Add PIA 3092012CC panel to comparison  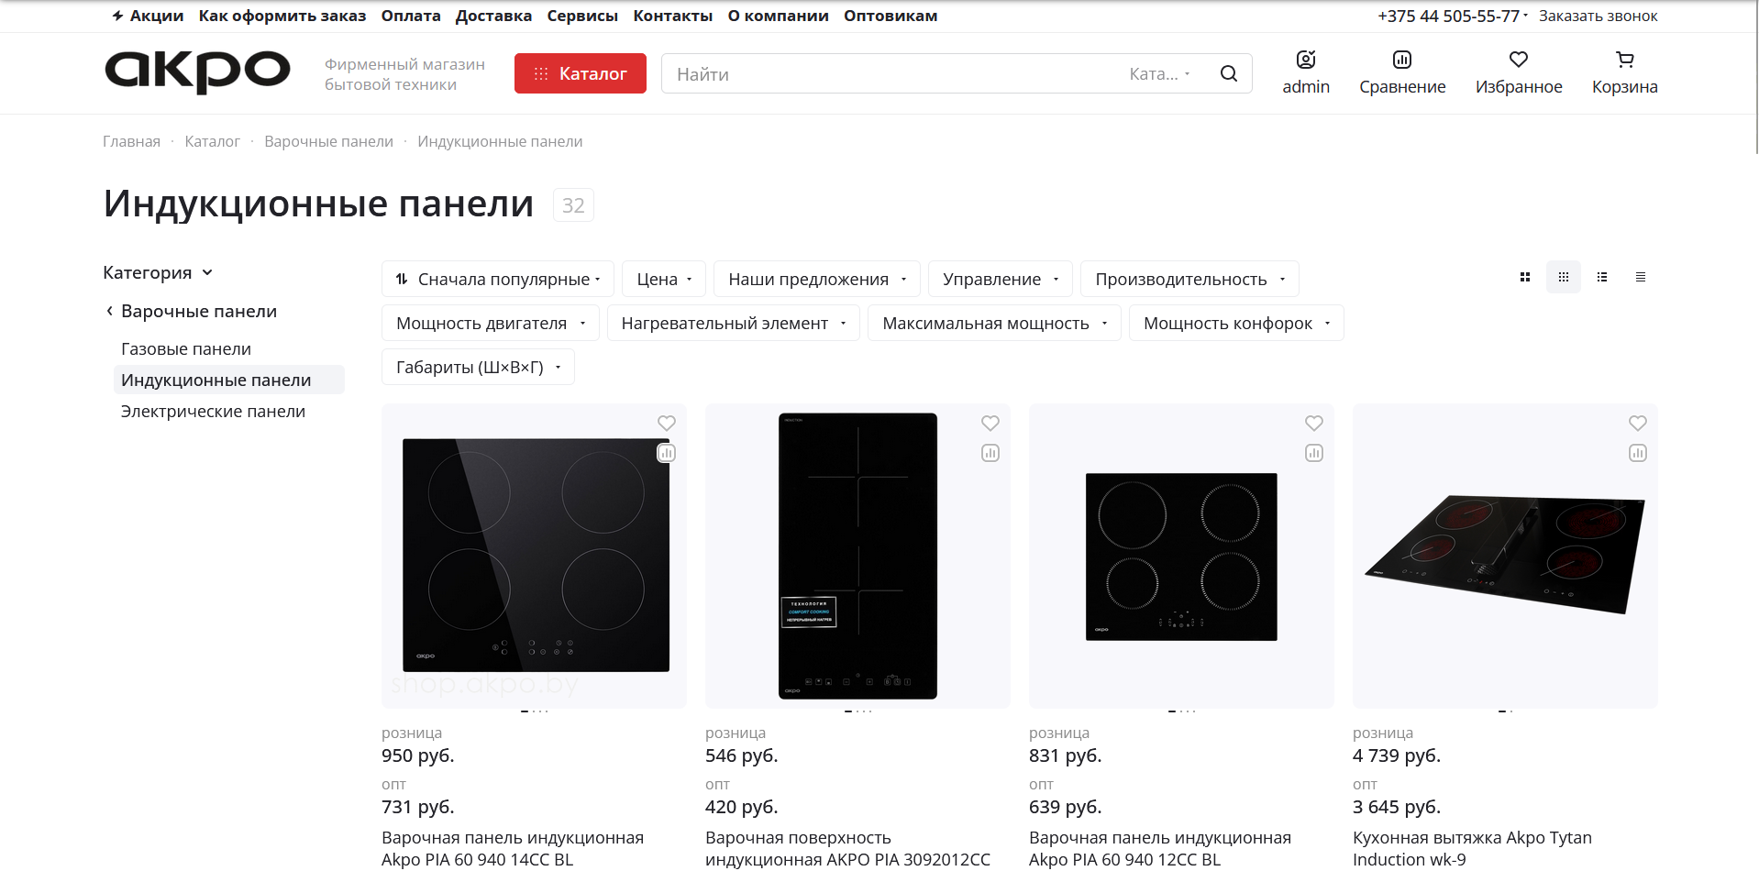point(990,453)
